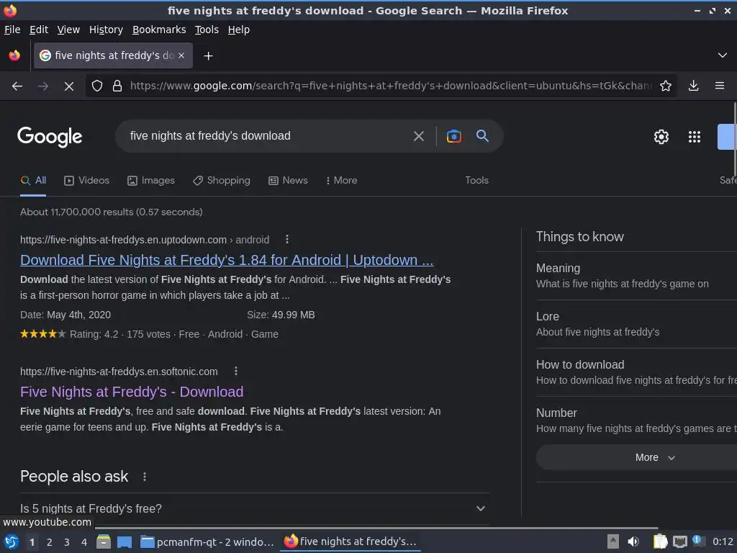Open the Tools menu in menu bar

(207, 30)
